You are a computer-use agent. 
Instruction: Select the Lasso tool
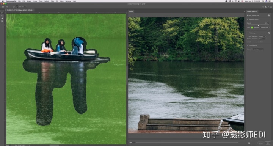tap(2, 16)
